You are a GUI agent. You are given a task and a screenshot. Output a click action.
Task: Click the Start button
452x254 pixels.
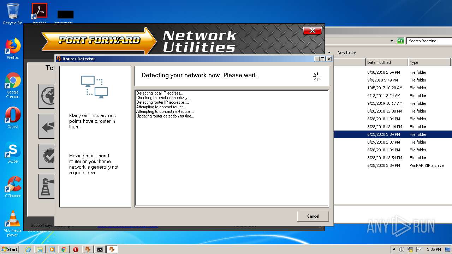click(x=10, y=249)
